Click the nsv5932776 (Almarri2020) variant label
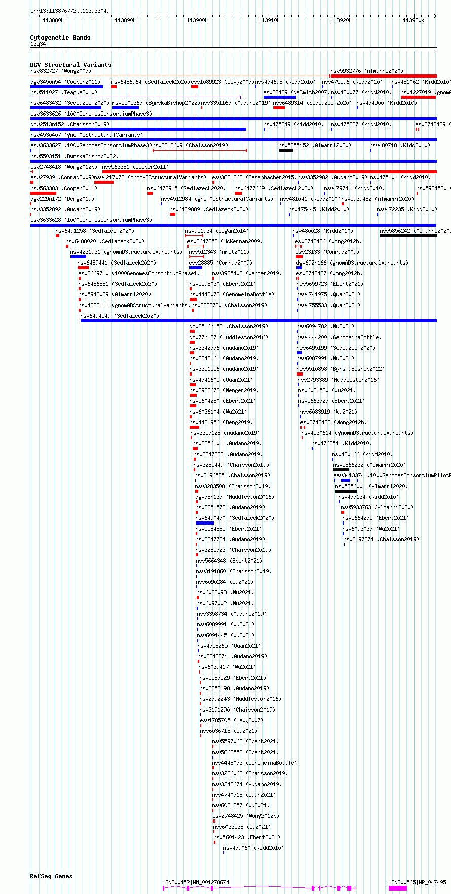Viewport: 451px width, 894px height. pos(367,71)
